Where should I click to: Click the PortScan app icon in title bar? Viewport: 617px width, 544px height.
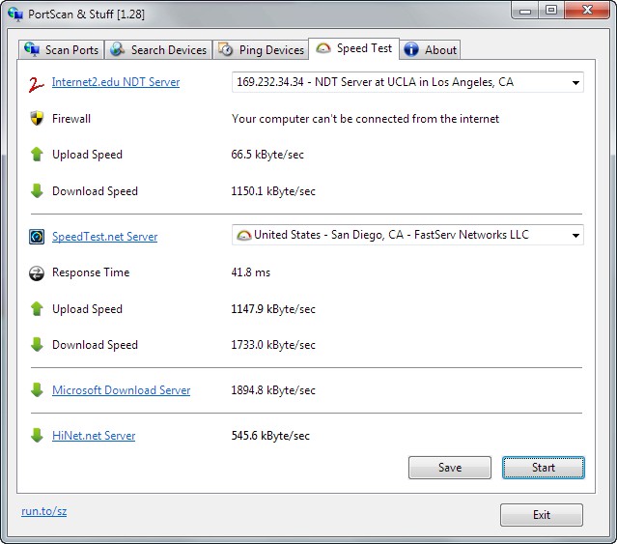(15, 14)
